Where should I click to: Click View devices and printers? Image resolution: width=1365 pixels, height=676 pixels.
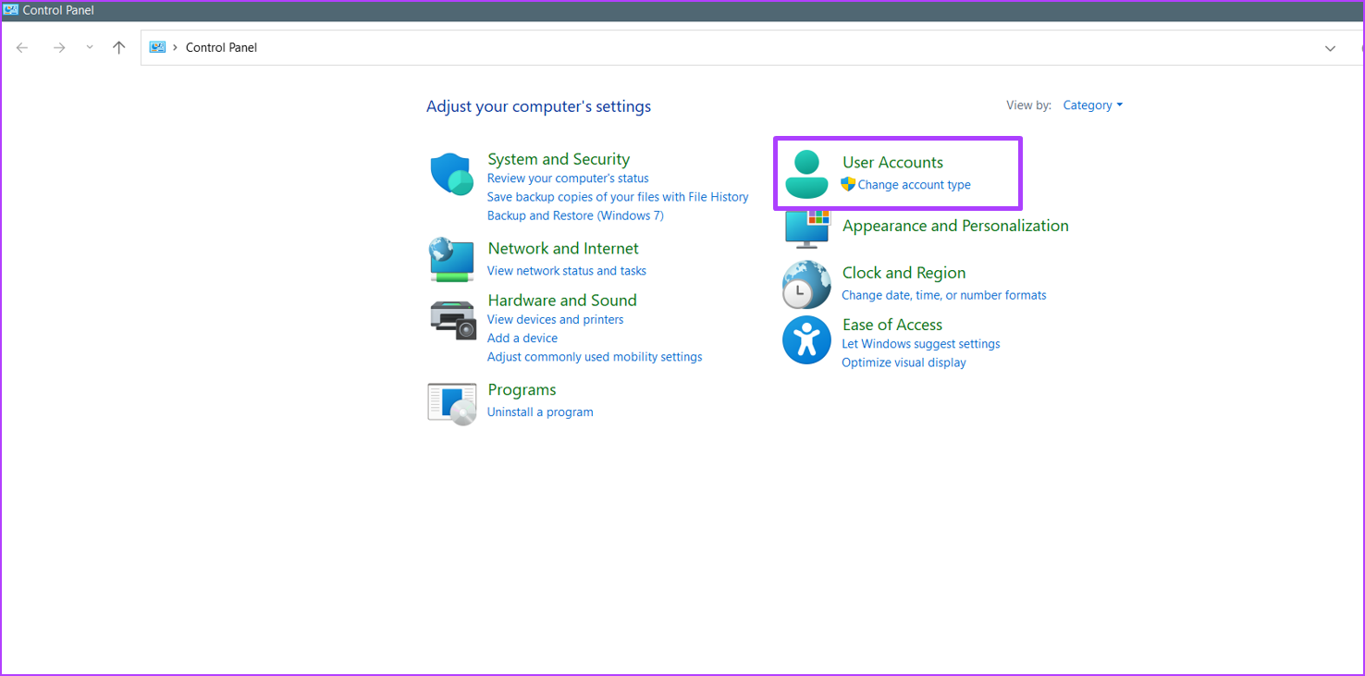pos(555,320)
